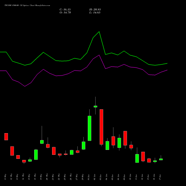
Task: Click the open value "O: 14.70"
Action: point(65,13)
